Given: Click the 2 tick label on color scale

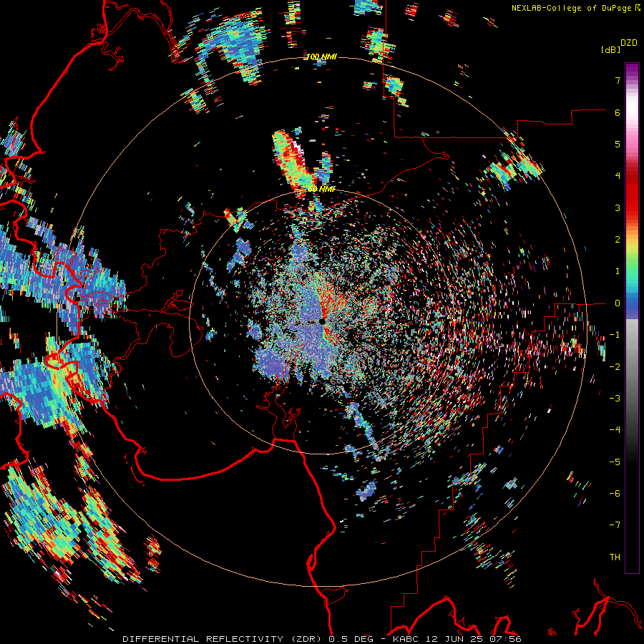Looking at the screenshot, I should 618,240.
